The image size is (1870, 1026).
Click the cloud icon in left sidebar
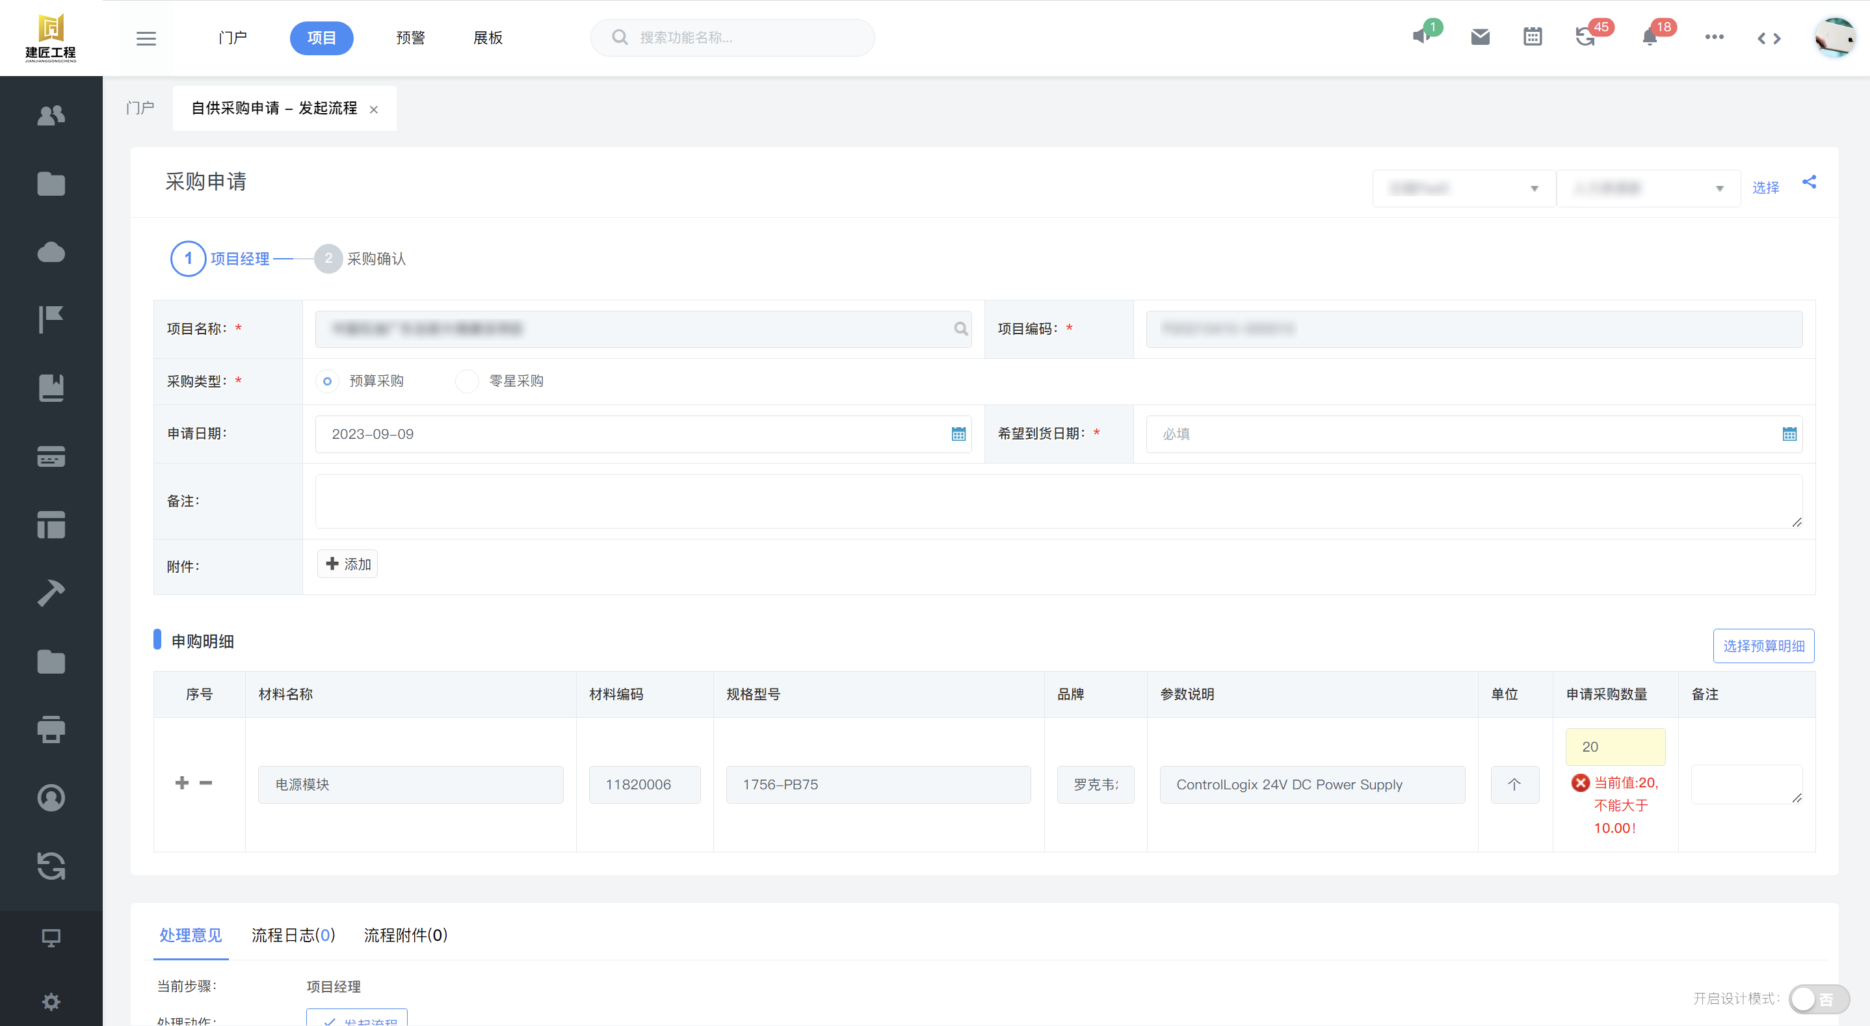(51, 253)
